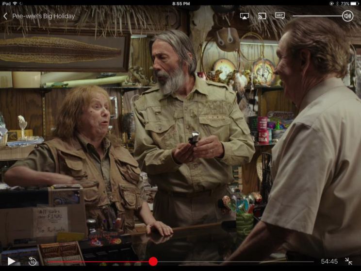Tap the Wi-Fi status icon
Image resolution: width=361 pixels, height=271 pixels.
15,3
